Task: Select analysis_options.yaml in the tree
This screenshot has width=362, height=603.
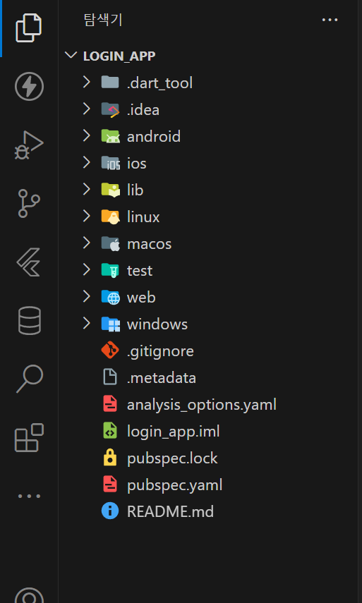Action: point(202,405)
